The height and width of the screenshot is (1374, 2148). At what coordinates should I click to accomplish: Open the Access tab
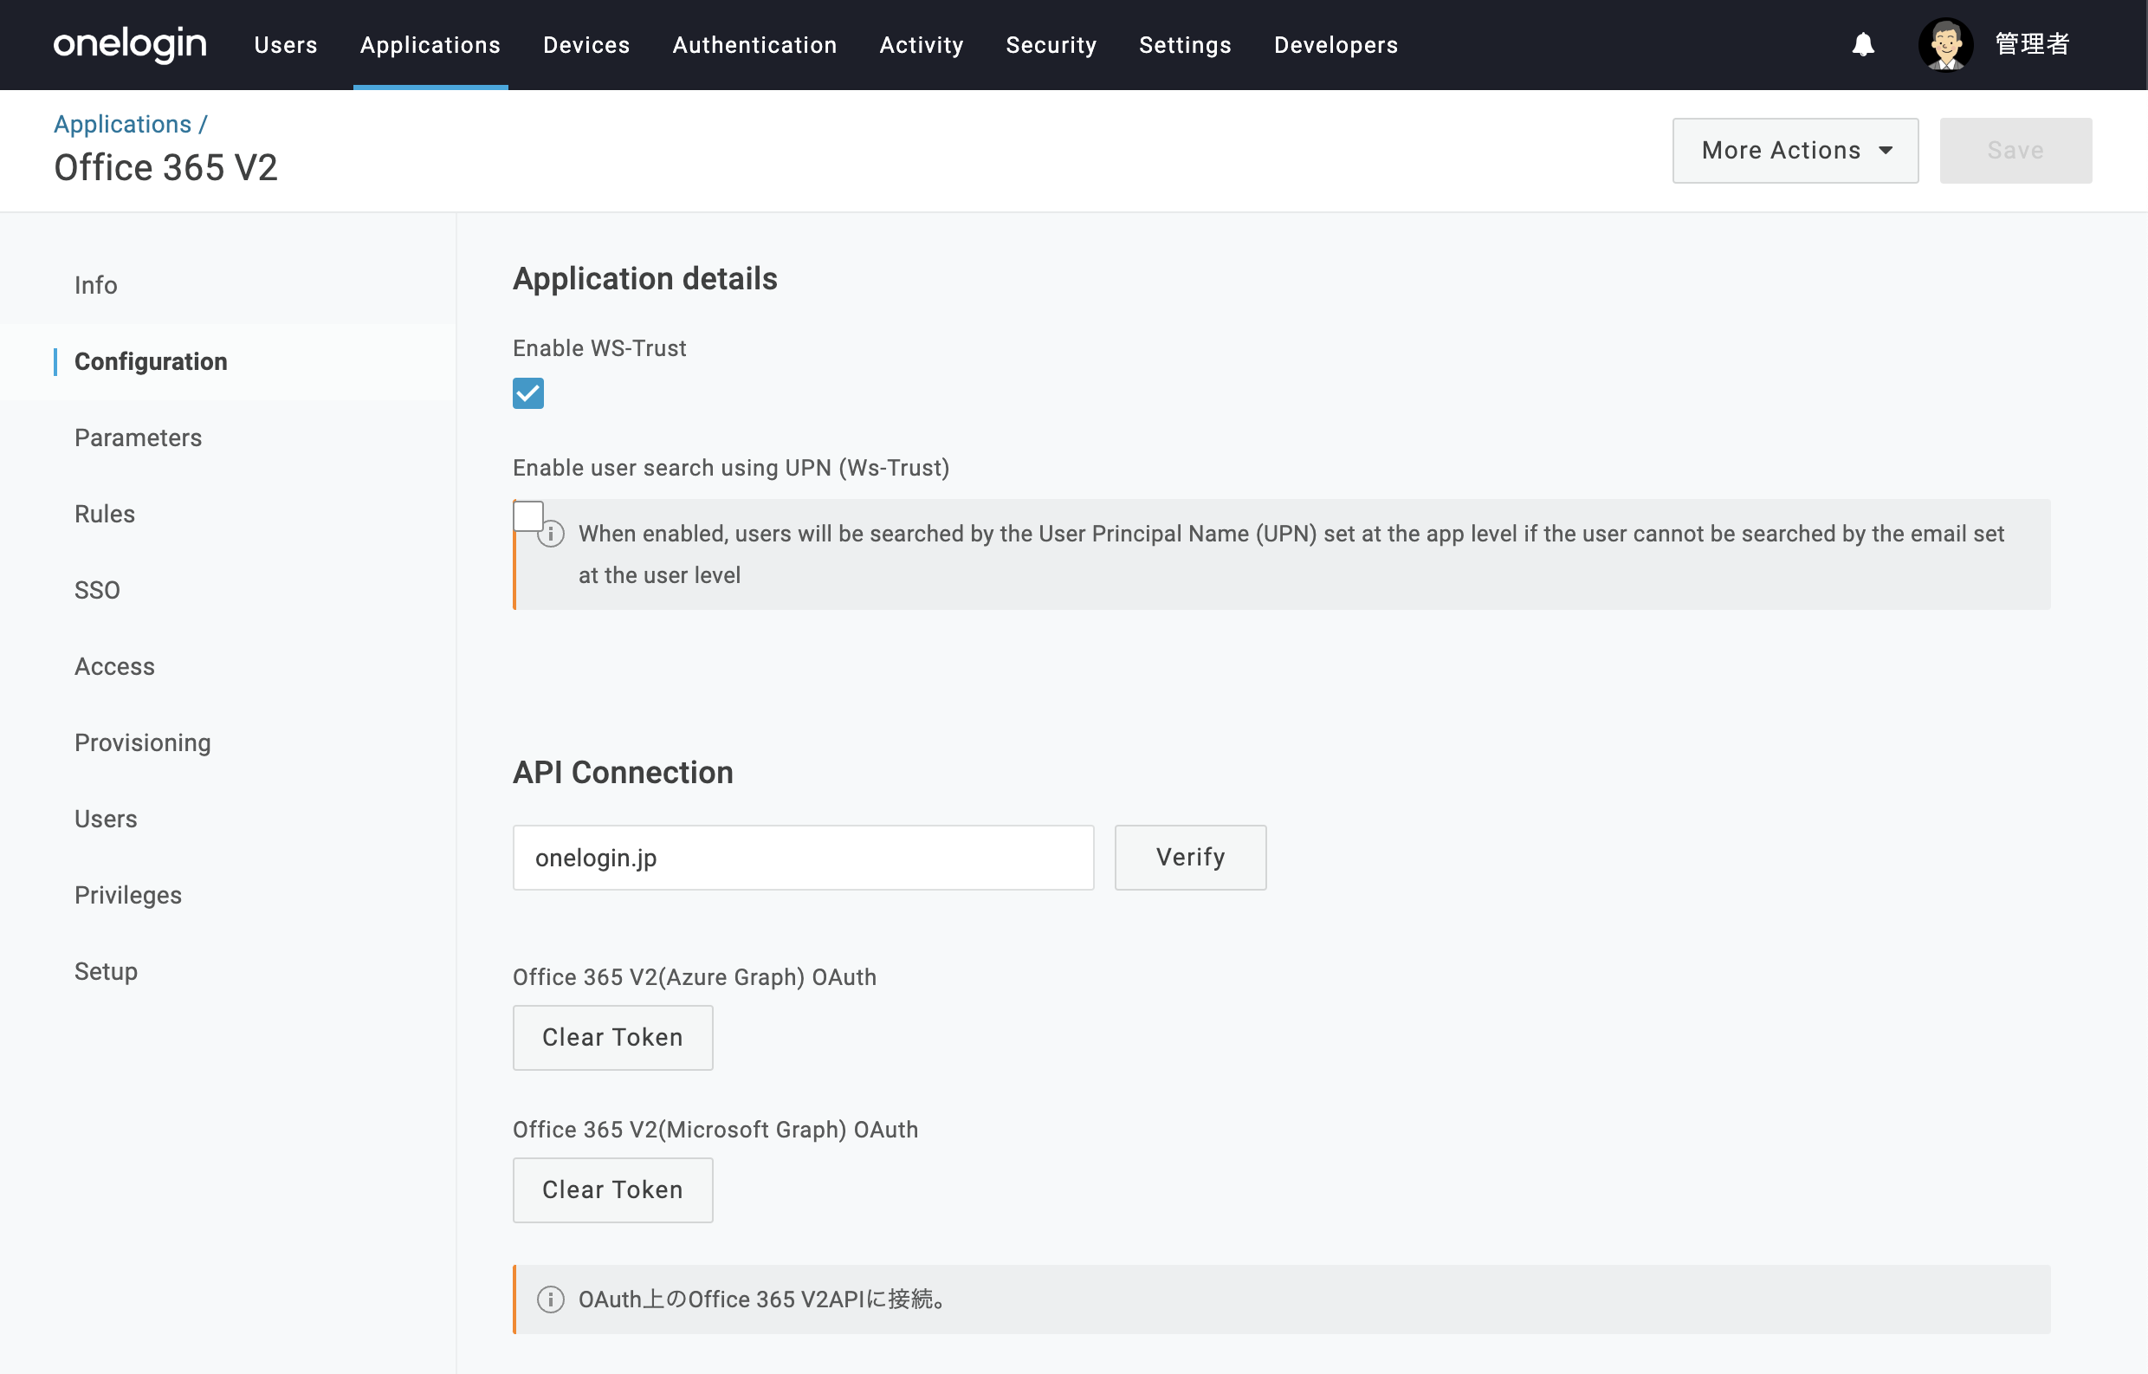pyautogui.click(x=115, y=666)
